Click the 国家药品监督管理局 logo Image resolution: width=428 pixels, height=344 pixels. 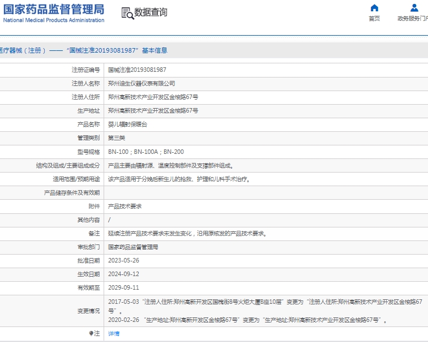pyautogui.click(x=54, y=9)
